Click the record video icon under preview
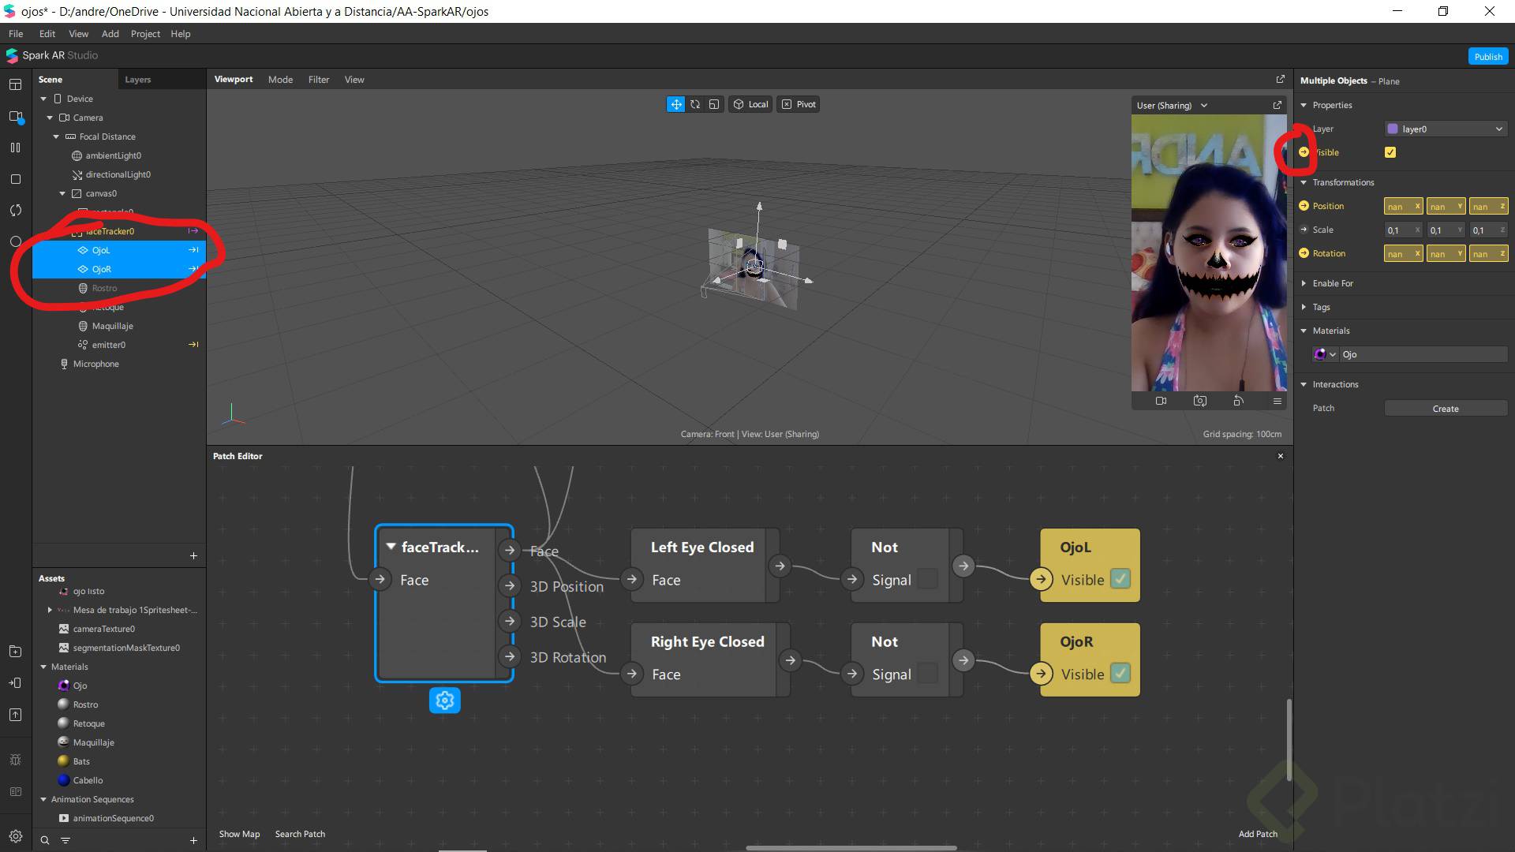 (1161, 401)
